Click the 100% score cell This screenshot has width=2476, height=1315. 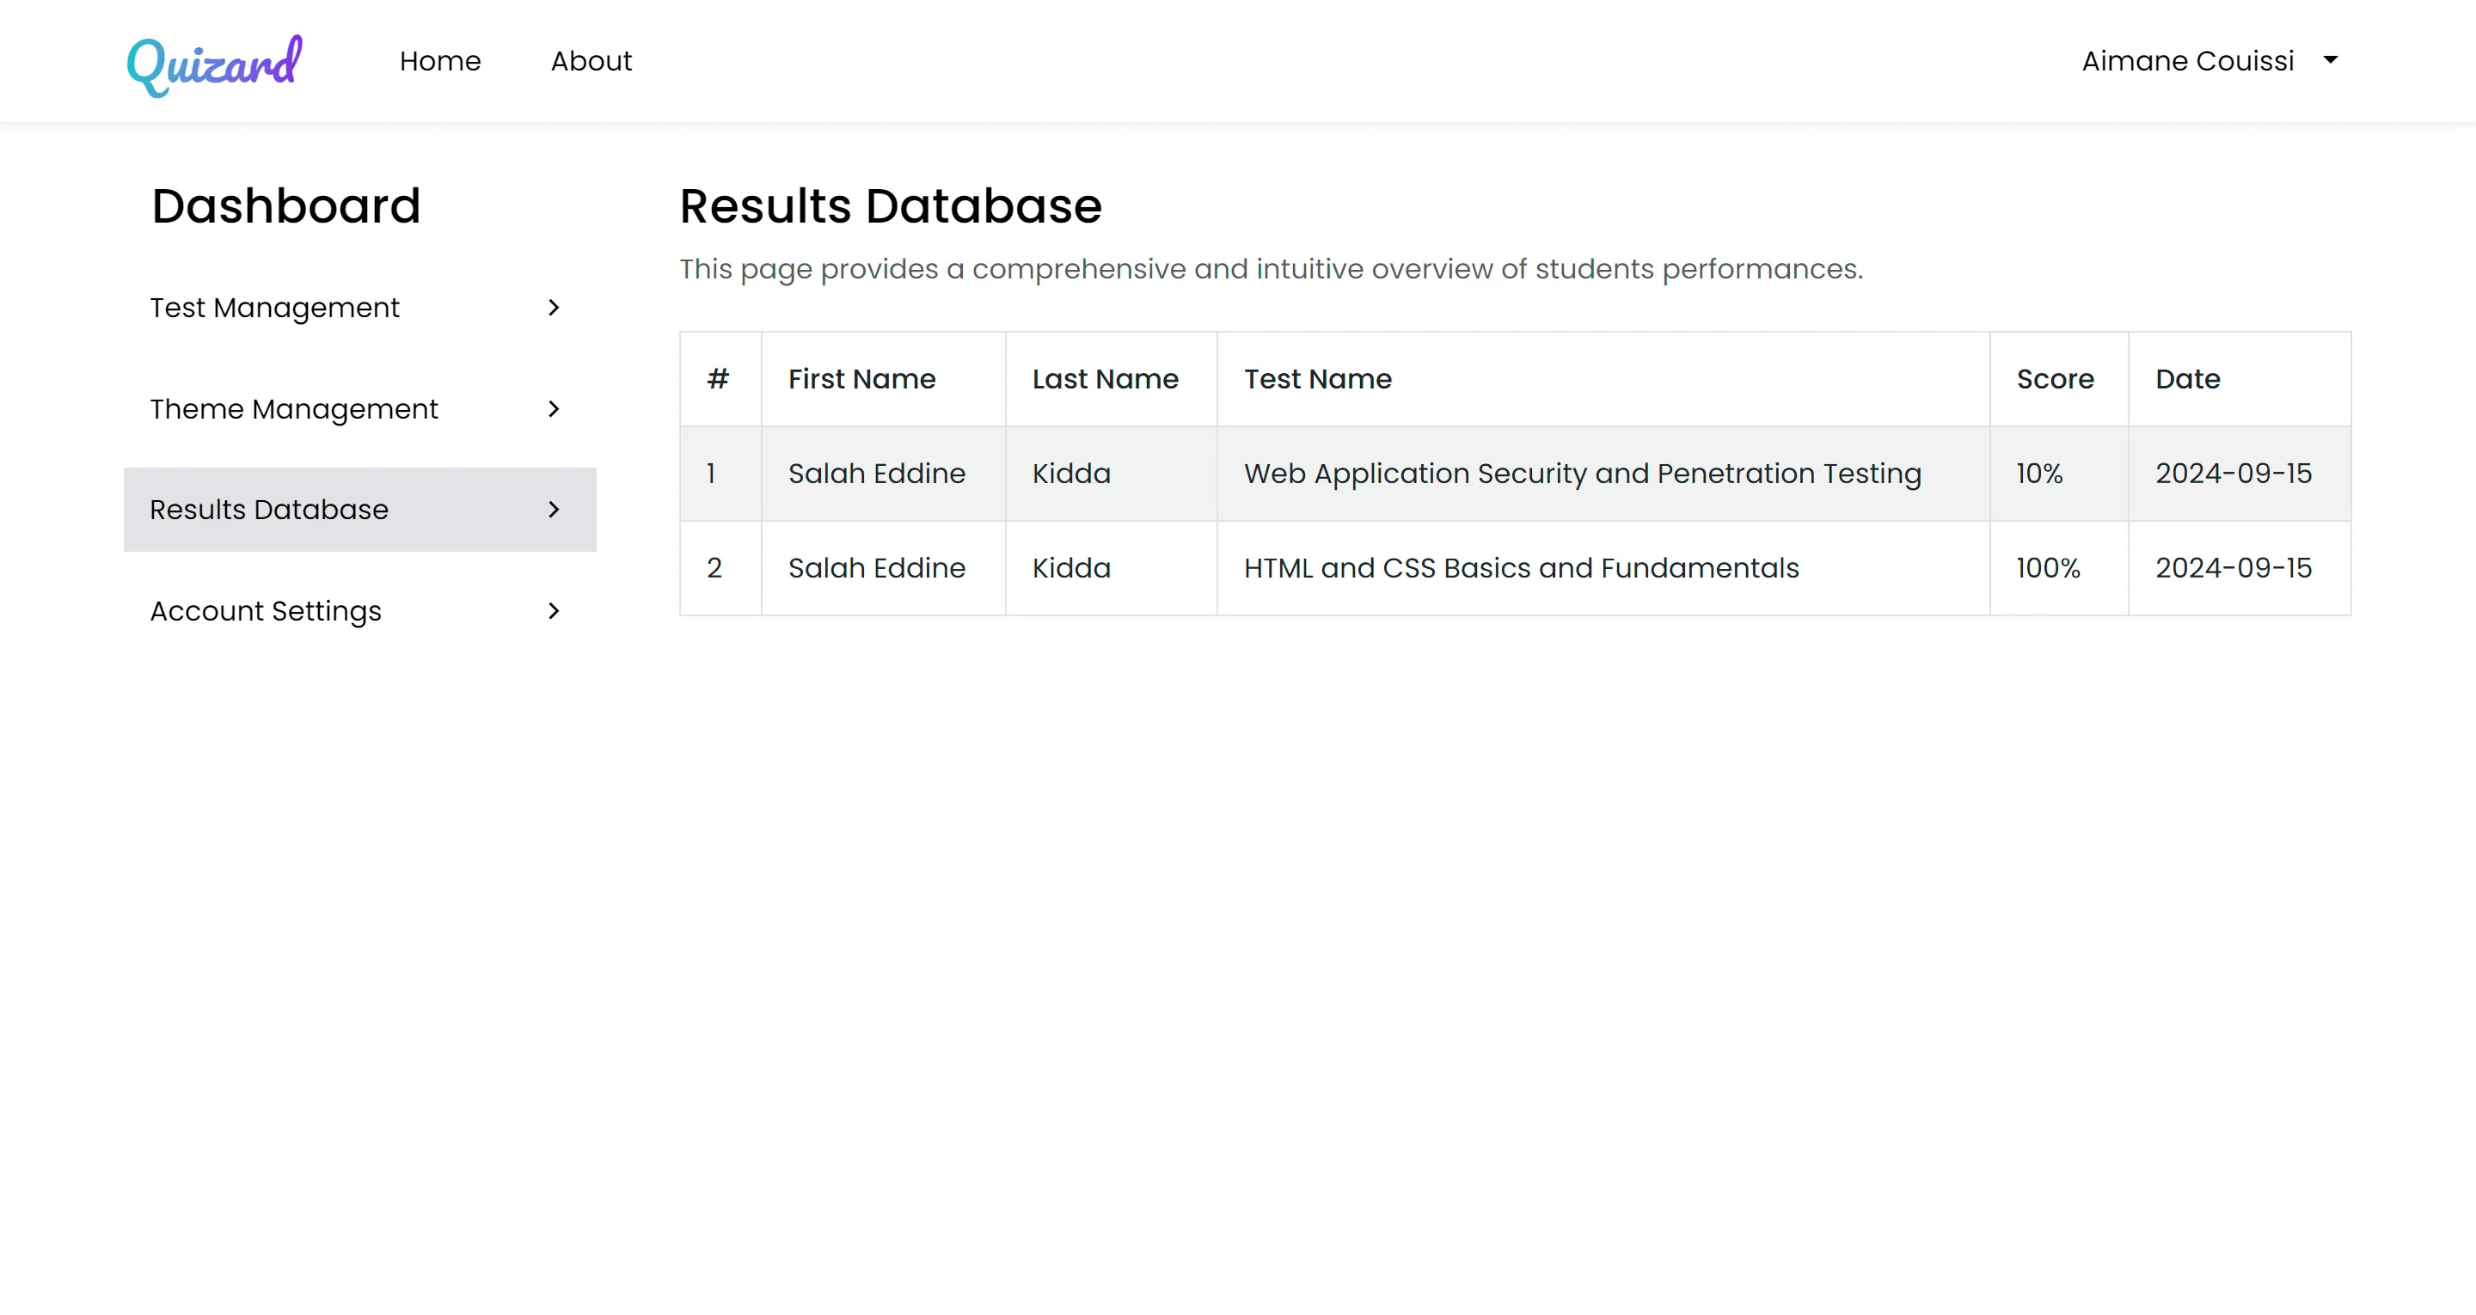[2059, 568]
